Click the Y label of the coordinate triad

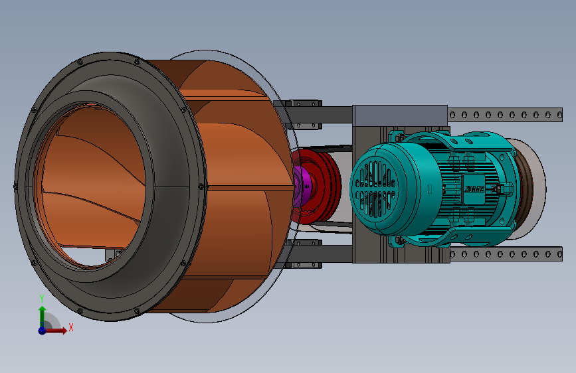point(42,299)
